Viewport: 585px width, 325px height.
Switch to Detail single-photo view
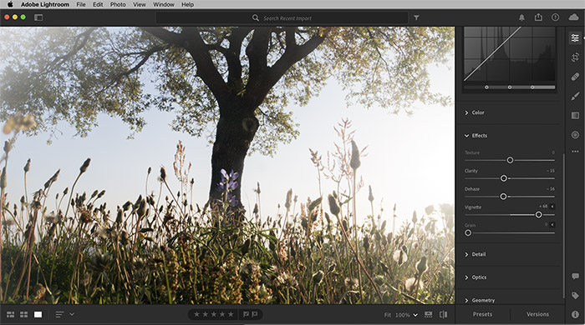38,315
